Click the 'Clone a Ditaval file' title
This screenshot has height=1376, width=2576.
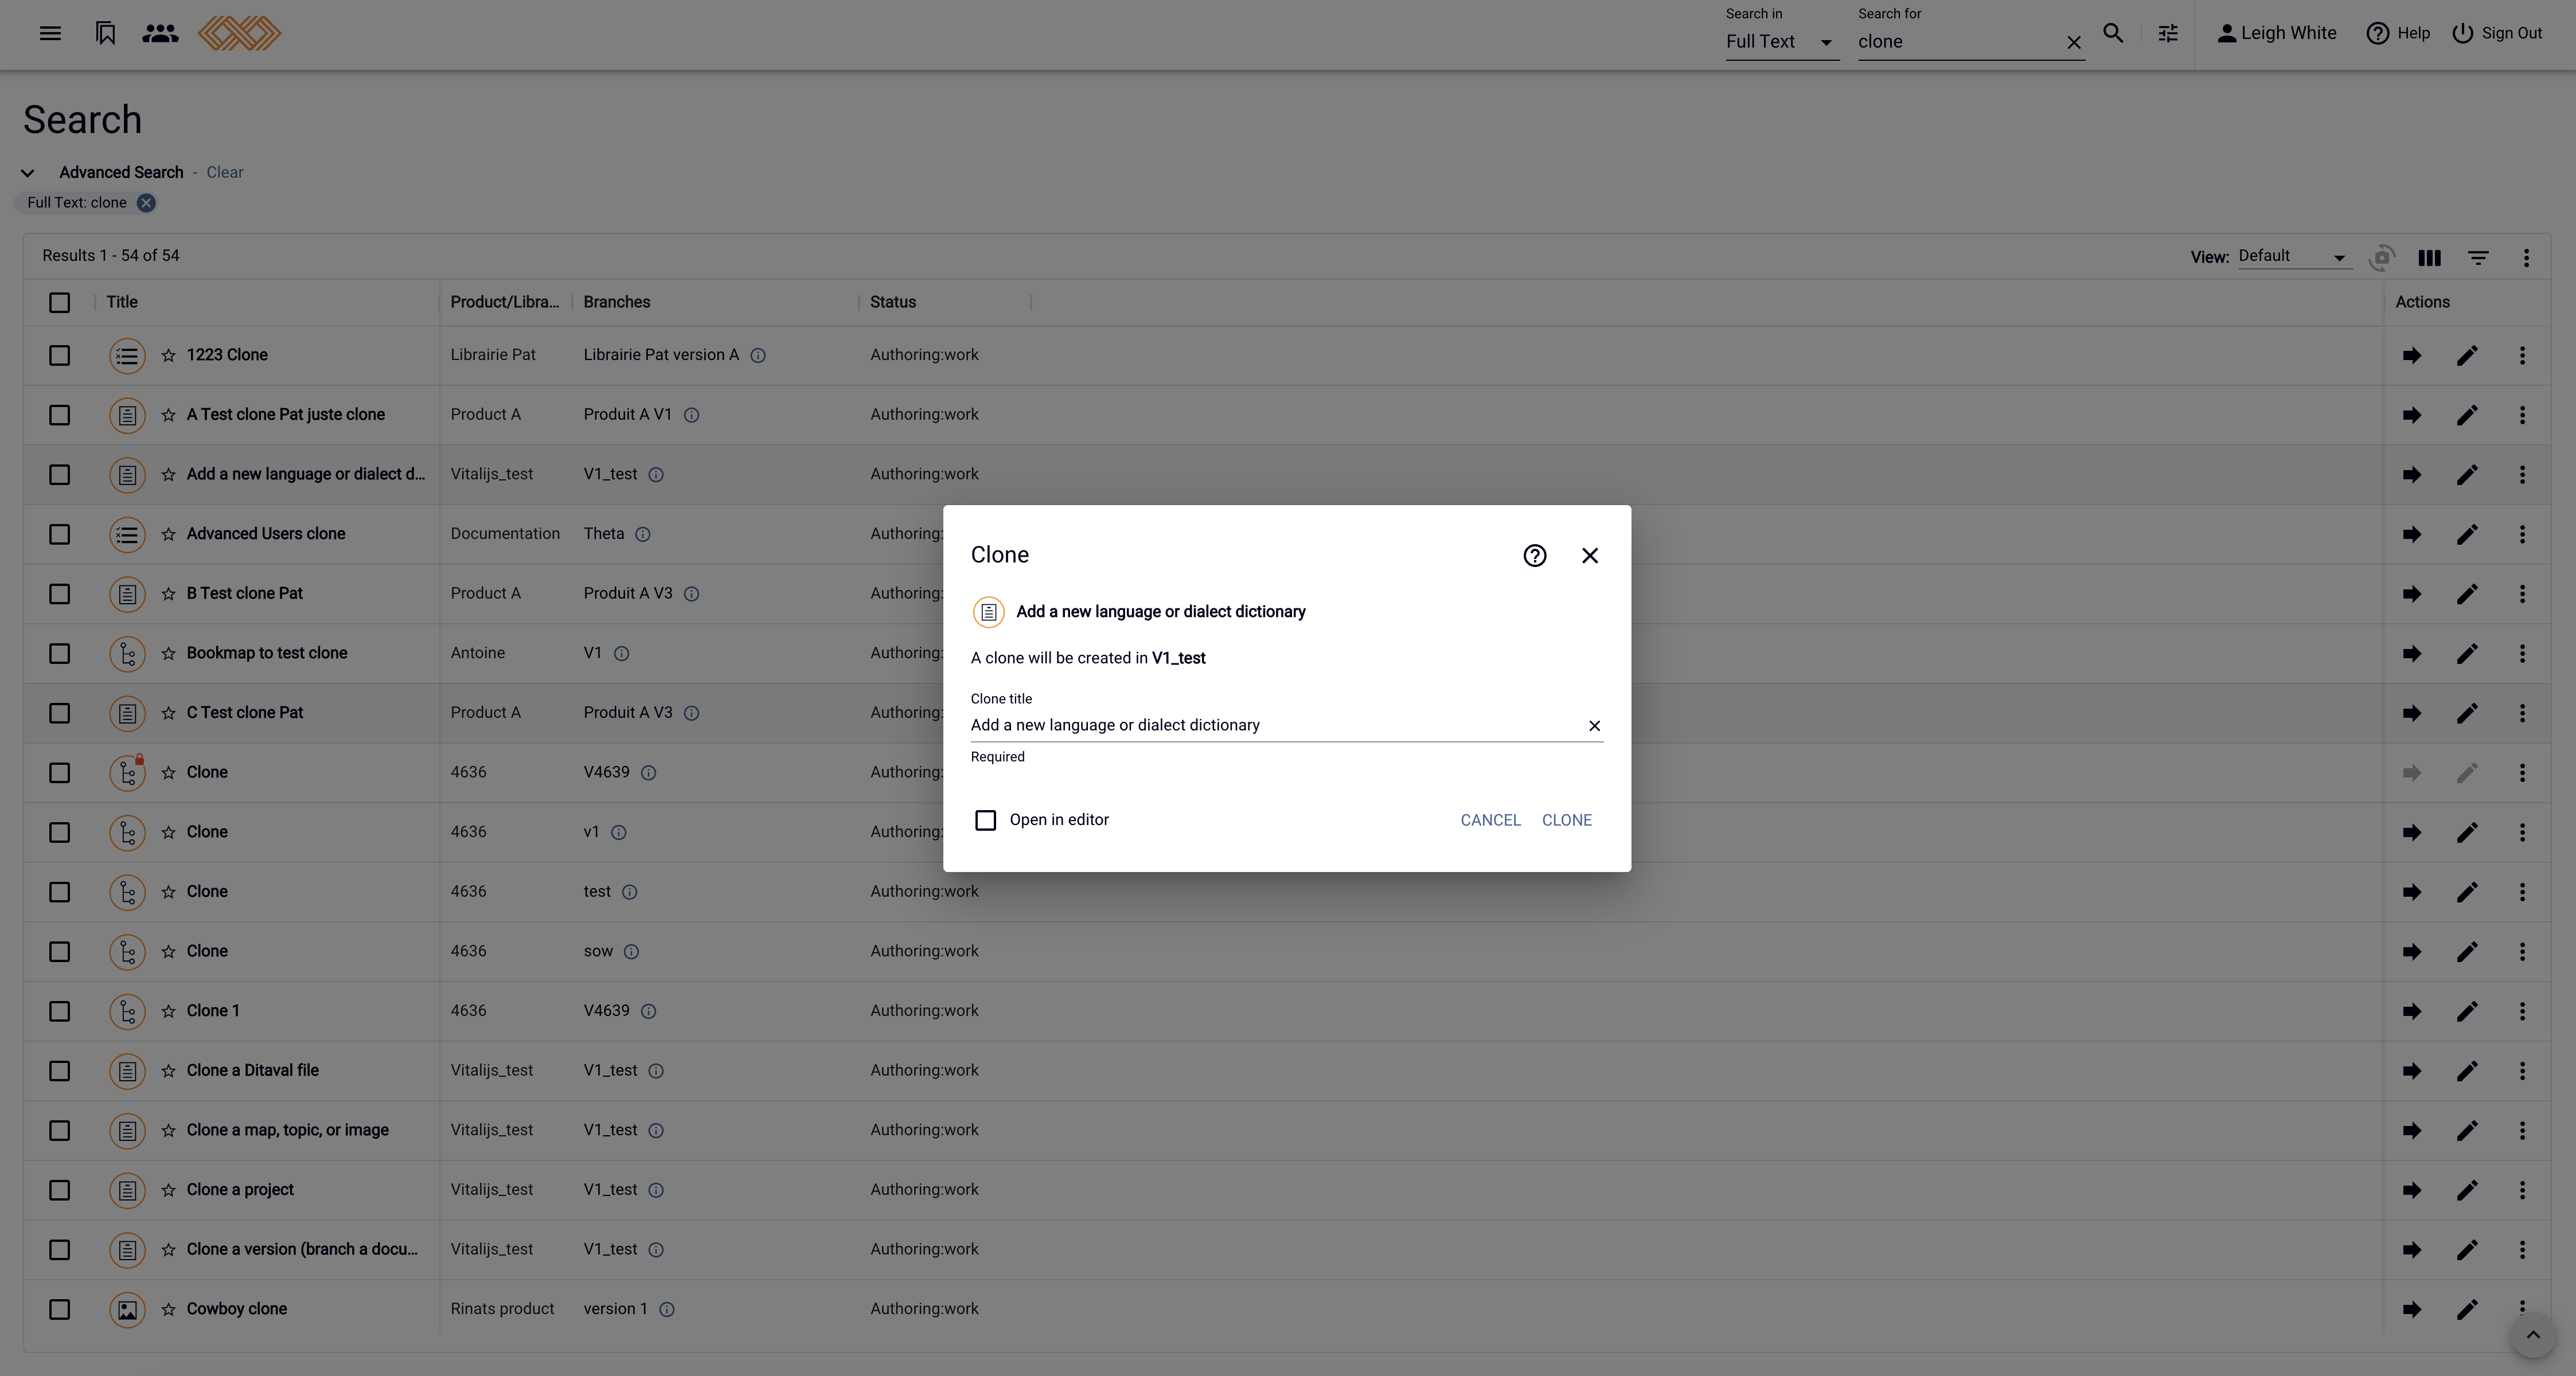pos(252,1071)
